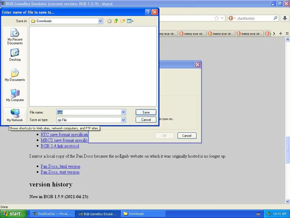Open a new browser tab
Screen dimensions: 290x218
[x=281, y=33]
